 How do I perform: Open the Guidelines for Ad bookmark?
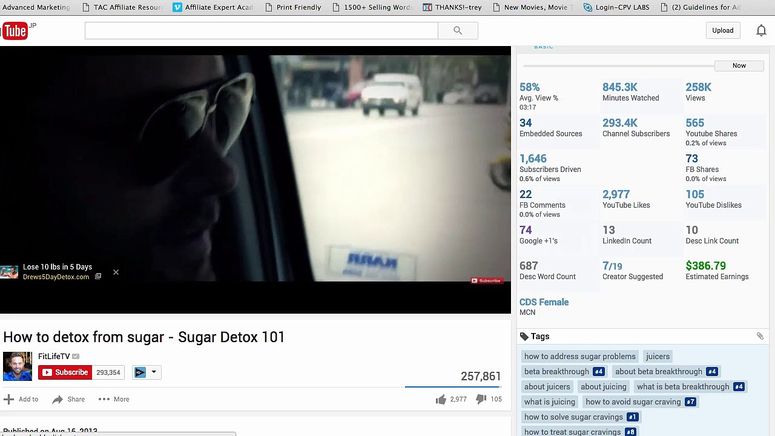tap(701, 7)
